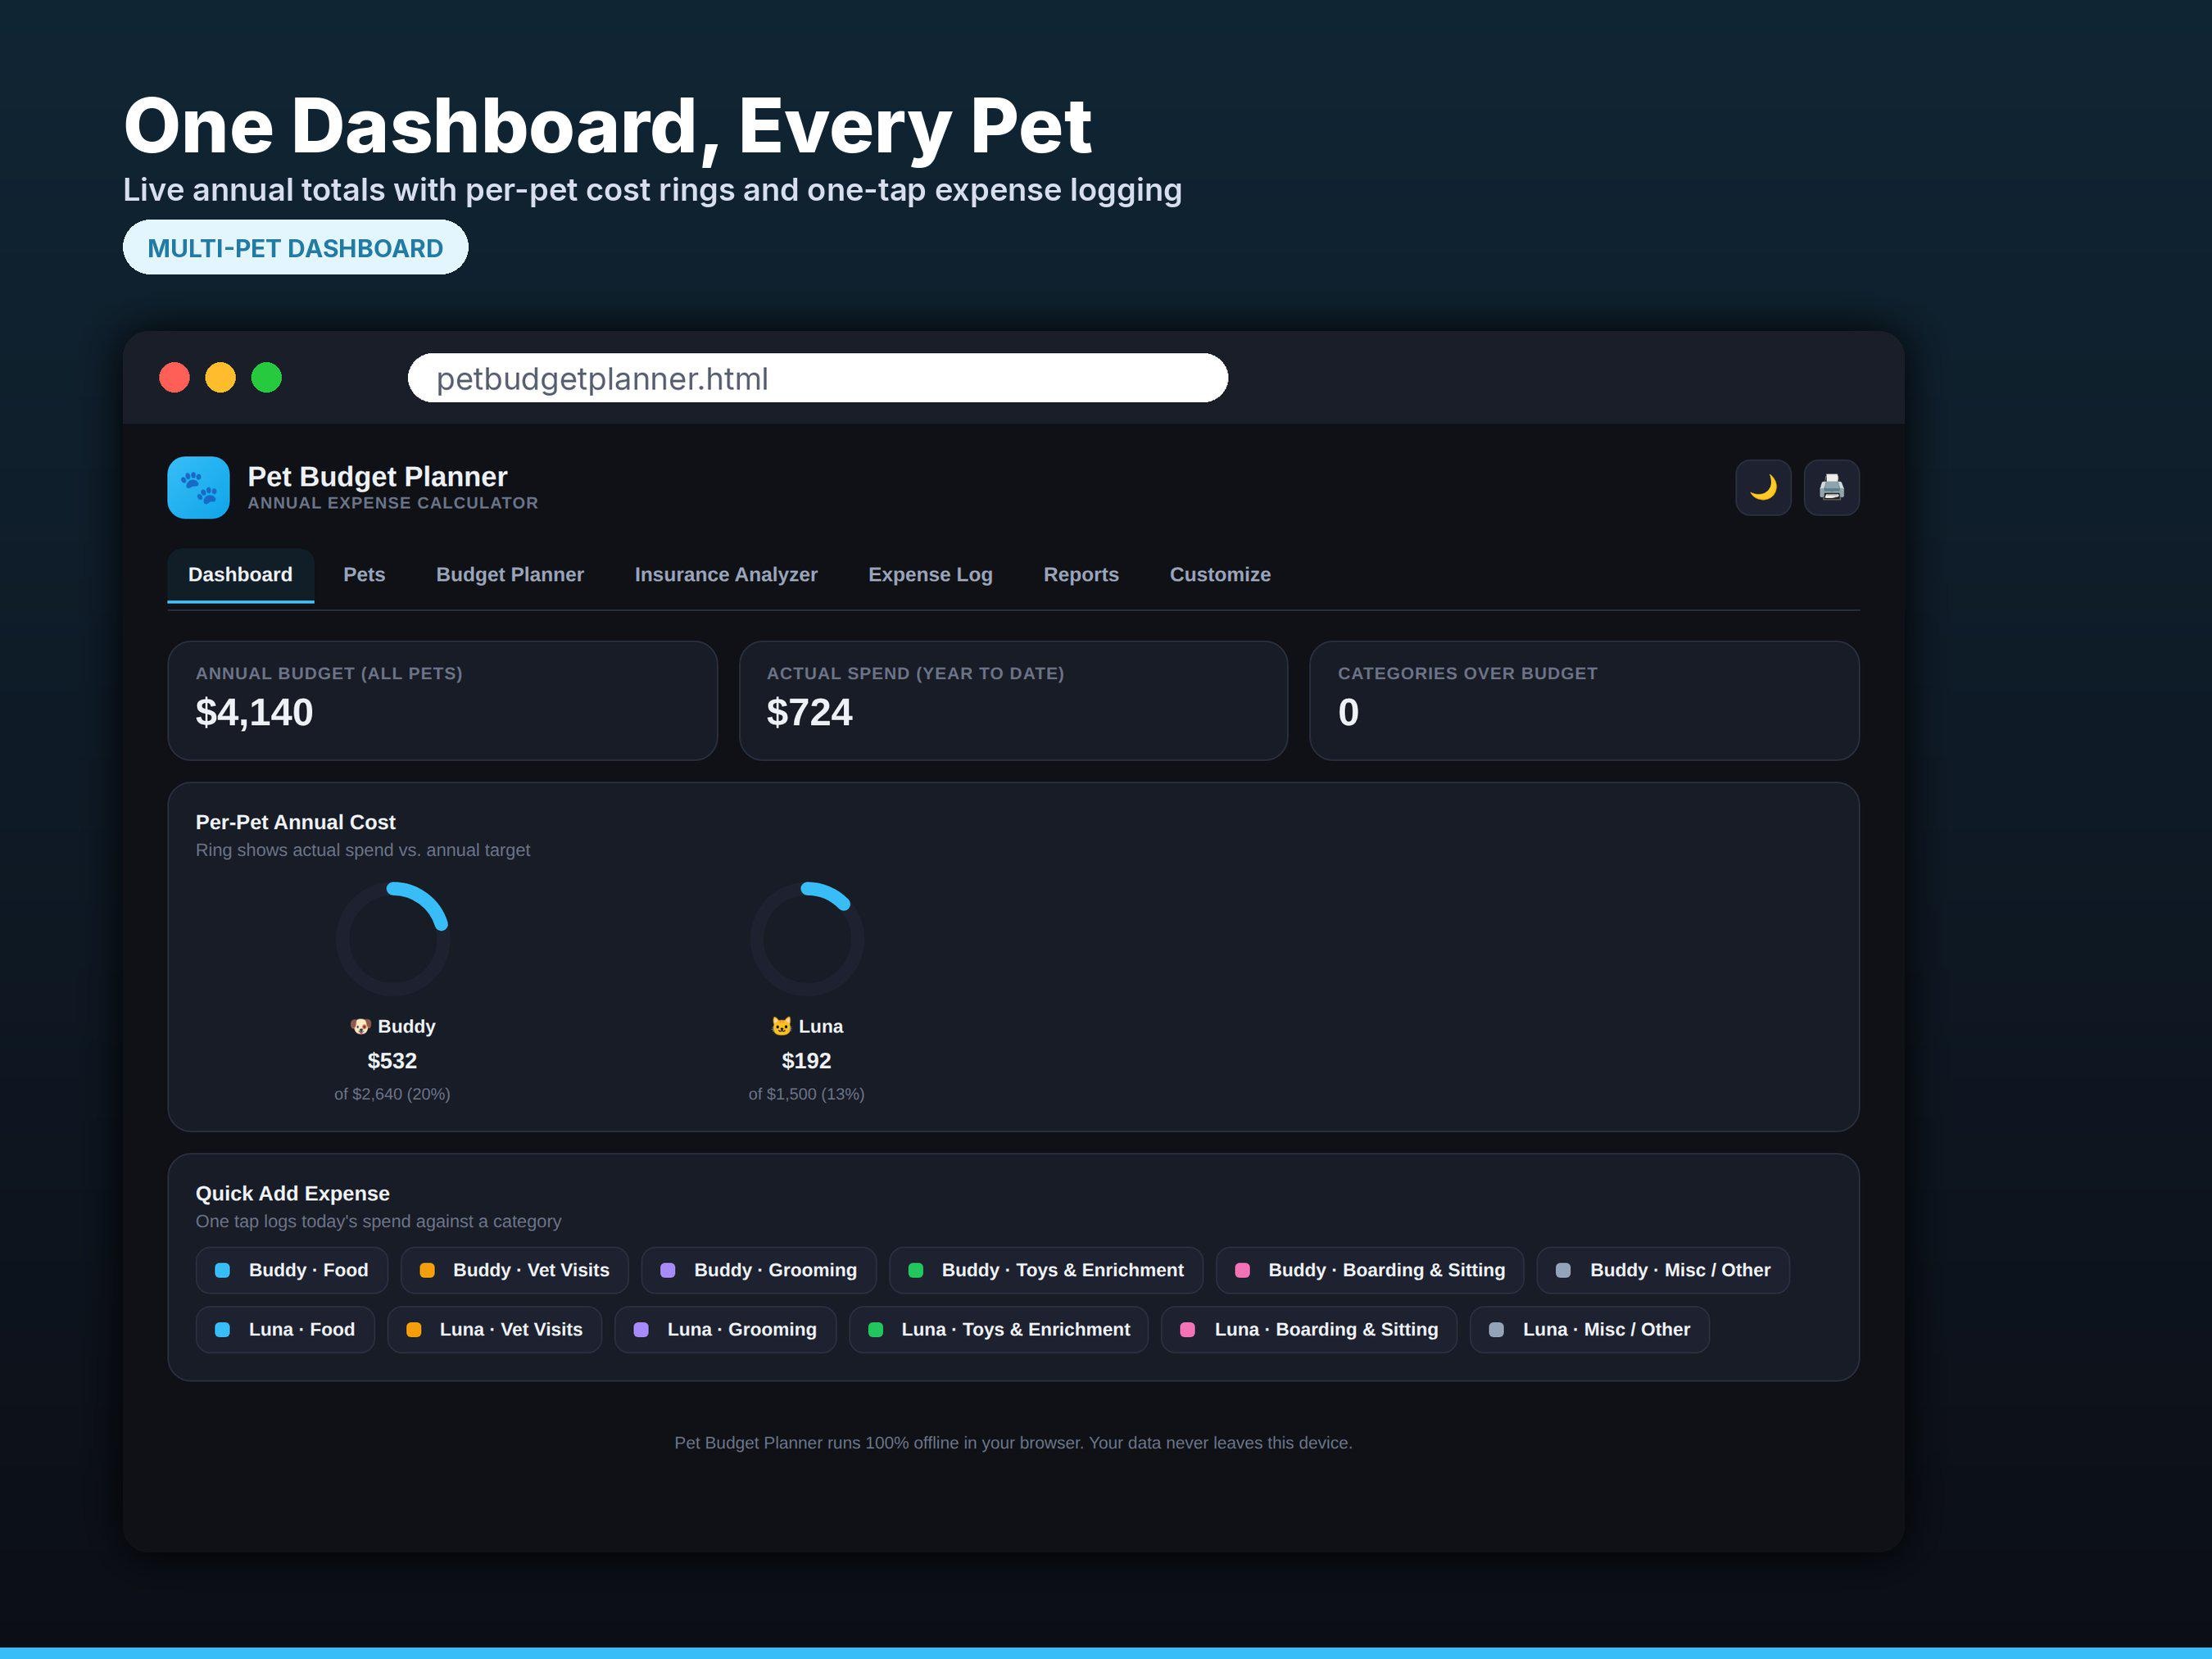Add Buddy · Toys & Enrichment expense
The height and width of the screenshot is (1659, 2212).
pos(1046,1270)
